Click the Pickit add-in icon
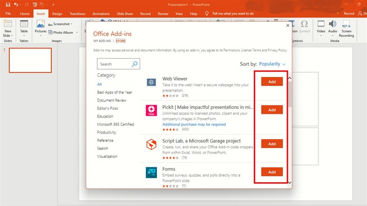This screenshot has height=206, width=367. pos(151,110)
